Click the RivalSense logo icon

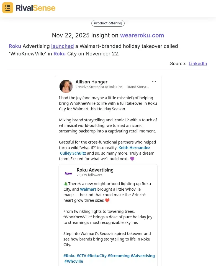8,8
